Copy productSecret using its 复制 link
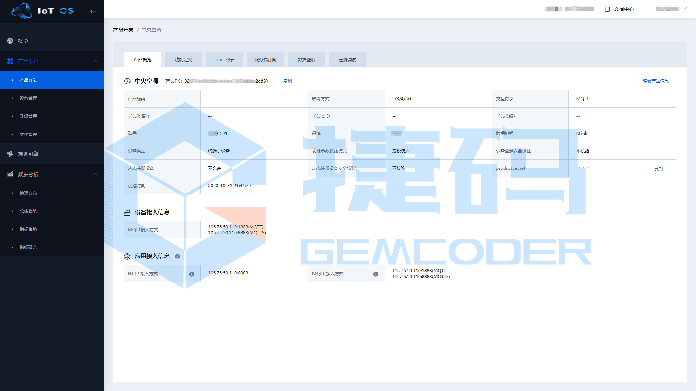696x391 pixels. (658, 169)
